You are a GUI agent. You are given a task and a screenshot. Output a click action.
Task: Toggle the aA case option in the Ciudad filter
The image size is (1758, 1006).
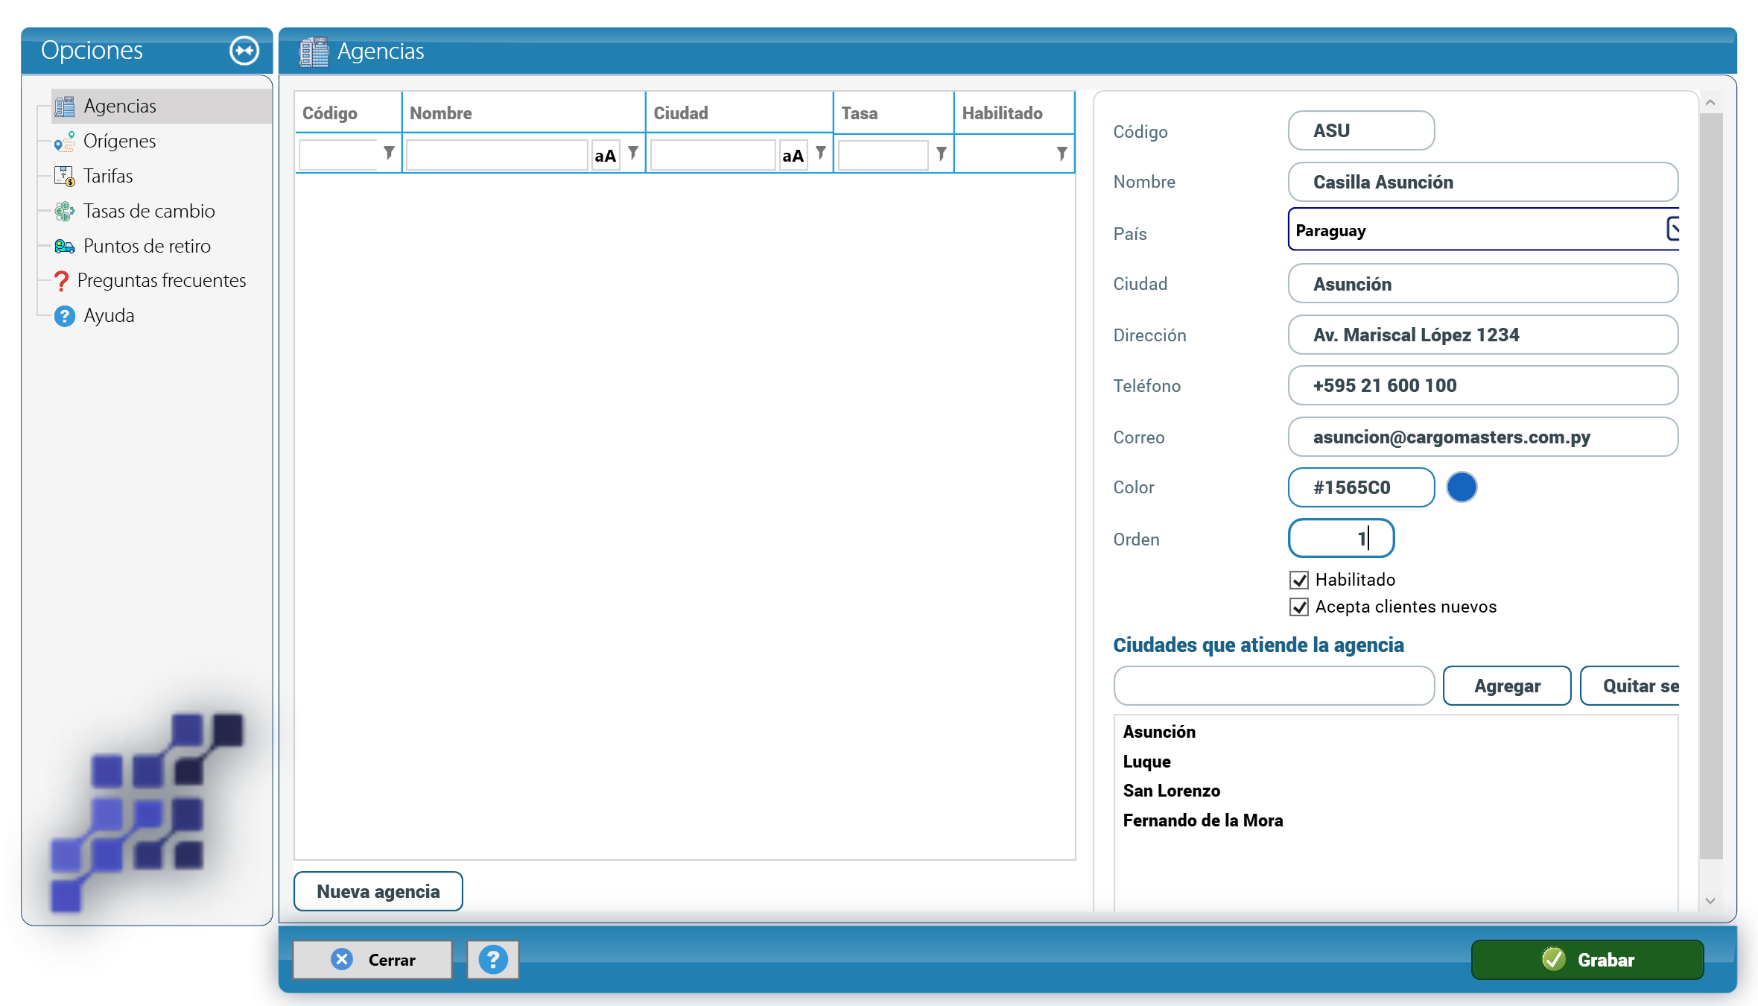point(793,155)
